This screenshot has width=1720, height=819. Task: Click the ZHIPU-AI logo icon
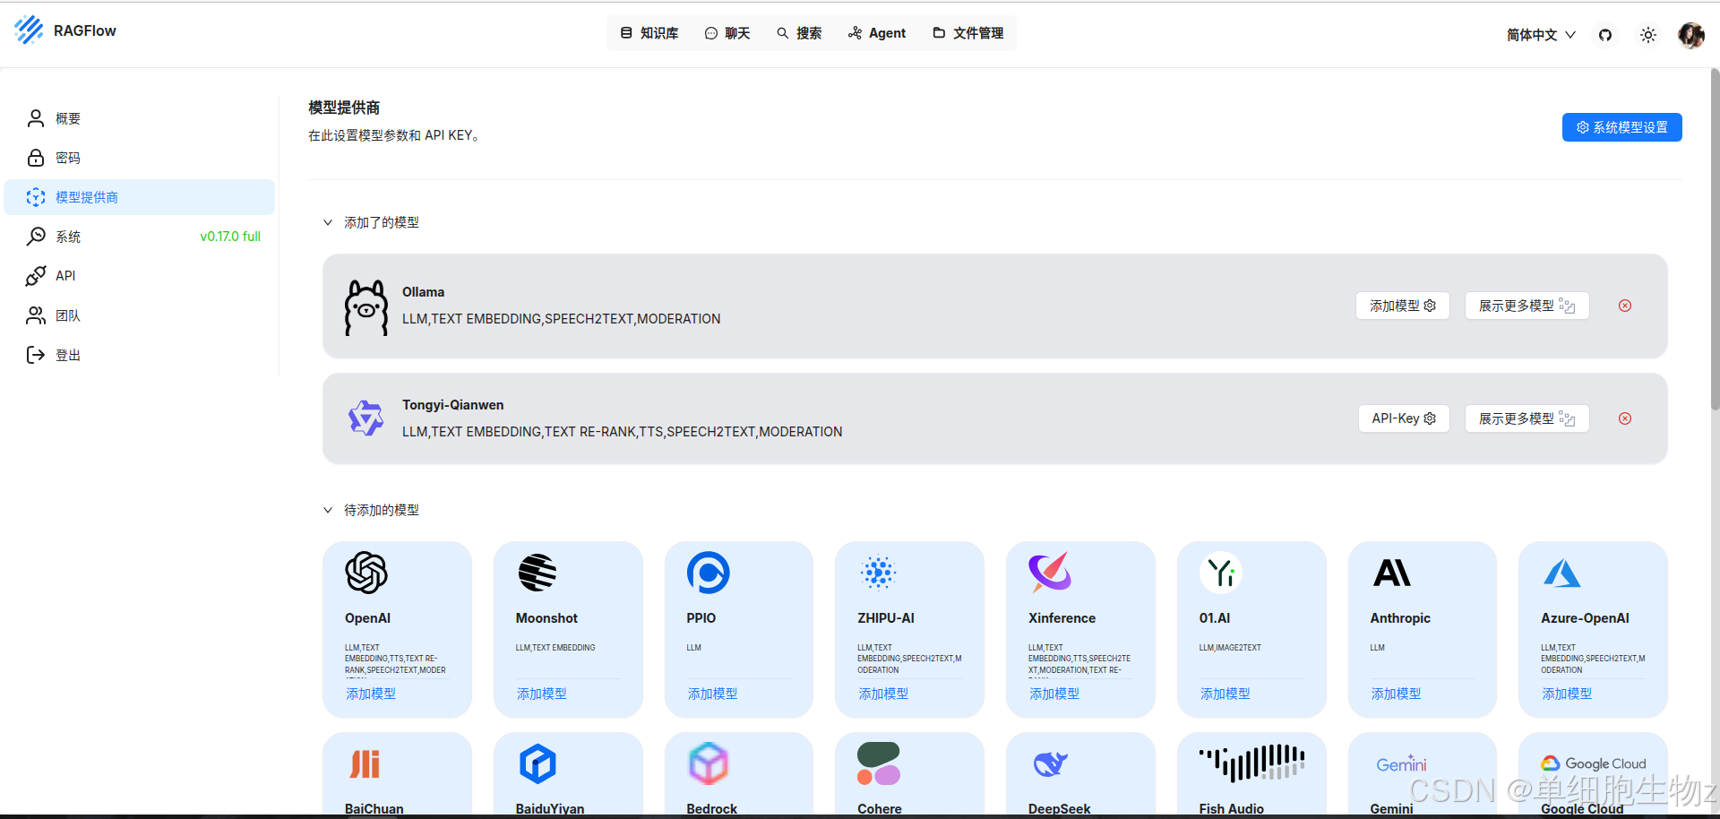(x=879, y=573)
